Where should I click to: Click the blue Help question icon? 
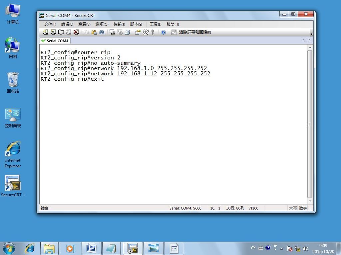click(163, 32)
